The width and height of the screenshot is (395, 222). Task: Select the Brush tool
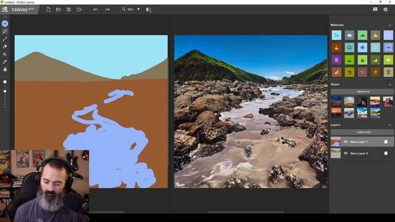(x=5, y=31)
